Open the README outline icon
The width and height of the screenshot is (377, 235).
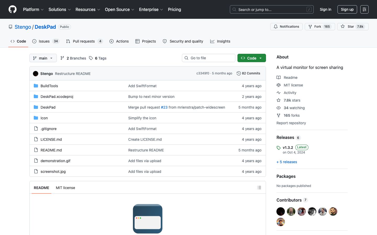259,187
